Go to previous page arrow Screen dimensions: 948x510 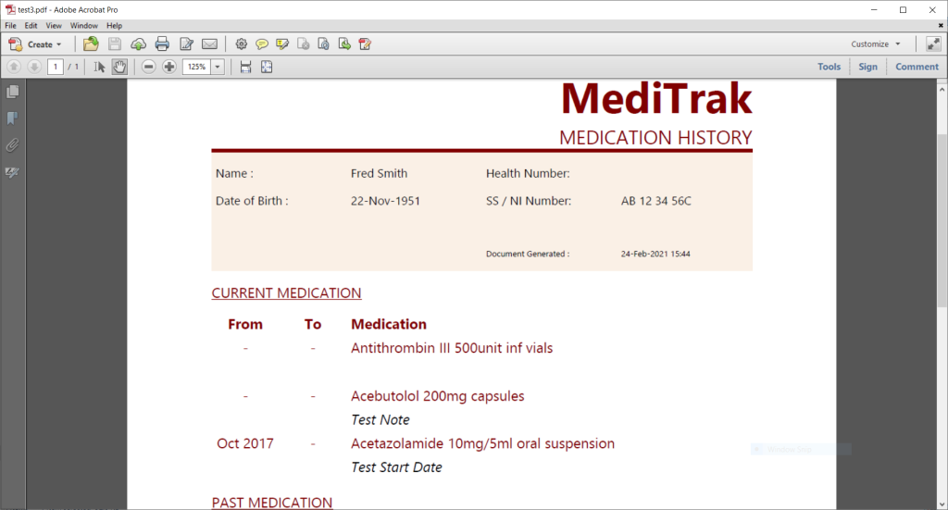pos(14,67)
